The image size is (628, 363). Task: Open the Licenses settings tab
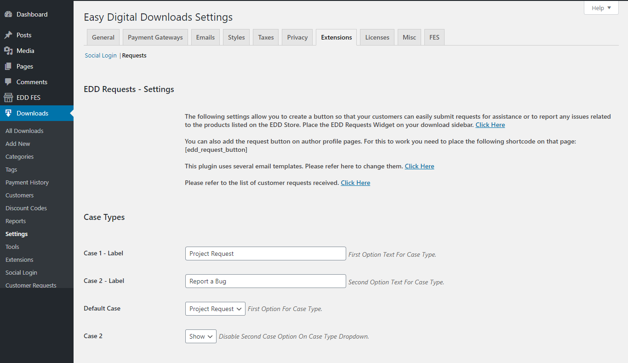point(377,37)
